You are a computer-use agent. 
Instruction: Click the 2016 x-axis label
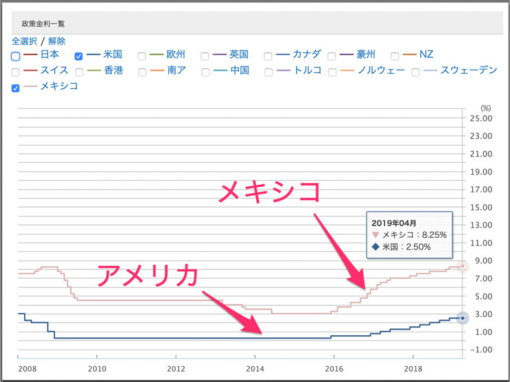pyautogui.click(x=334, y=369)
